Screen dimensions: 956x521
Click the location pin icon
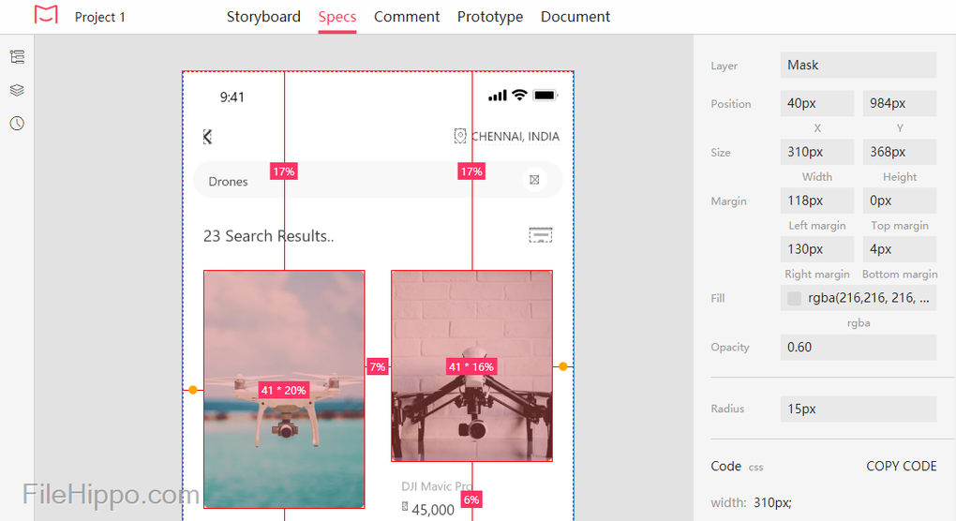click(460, 136)
